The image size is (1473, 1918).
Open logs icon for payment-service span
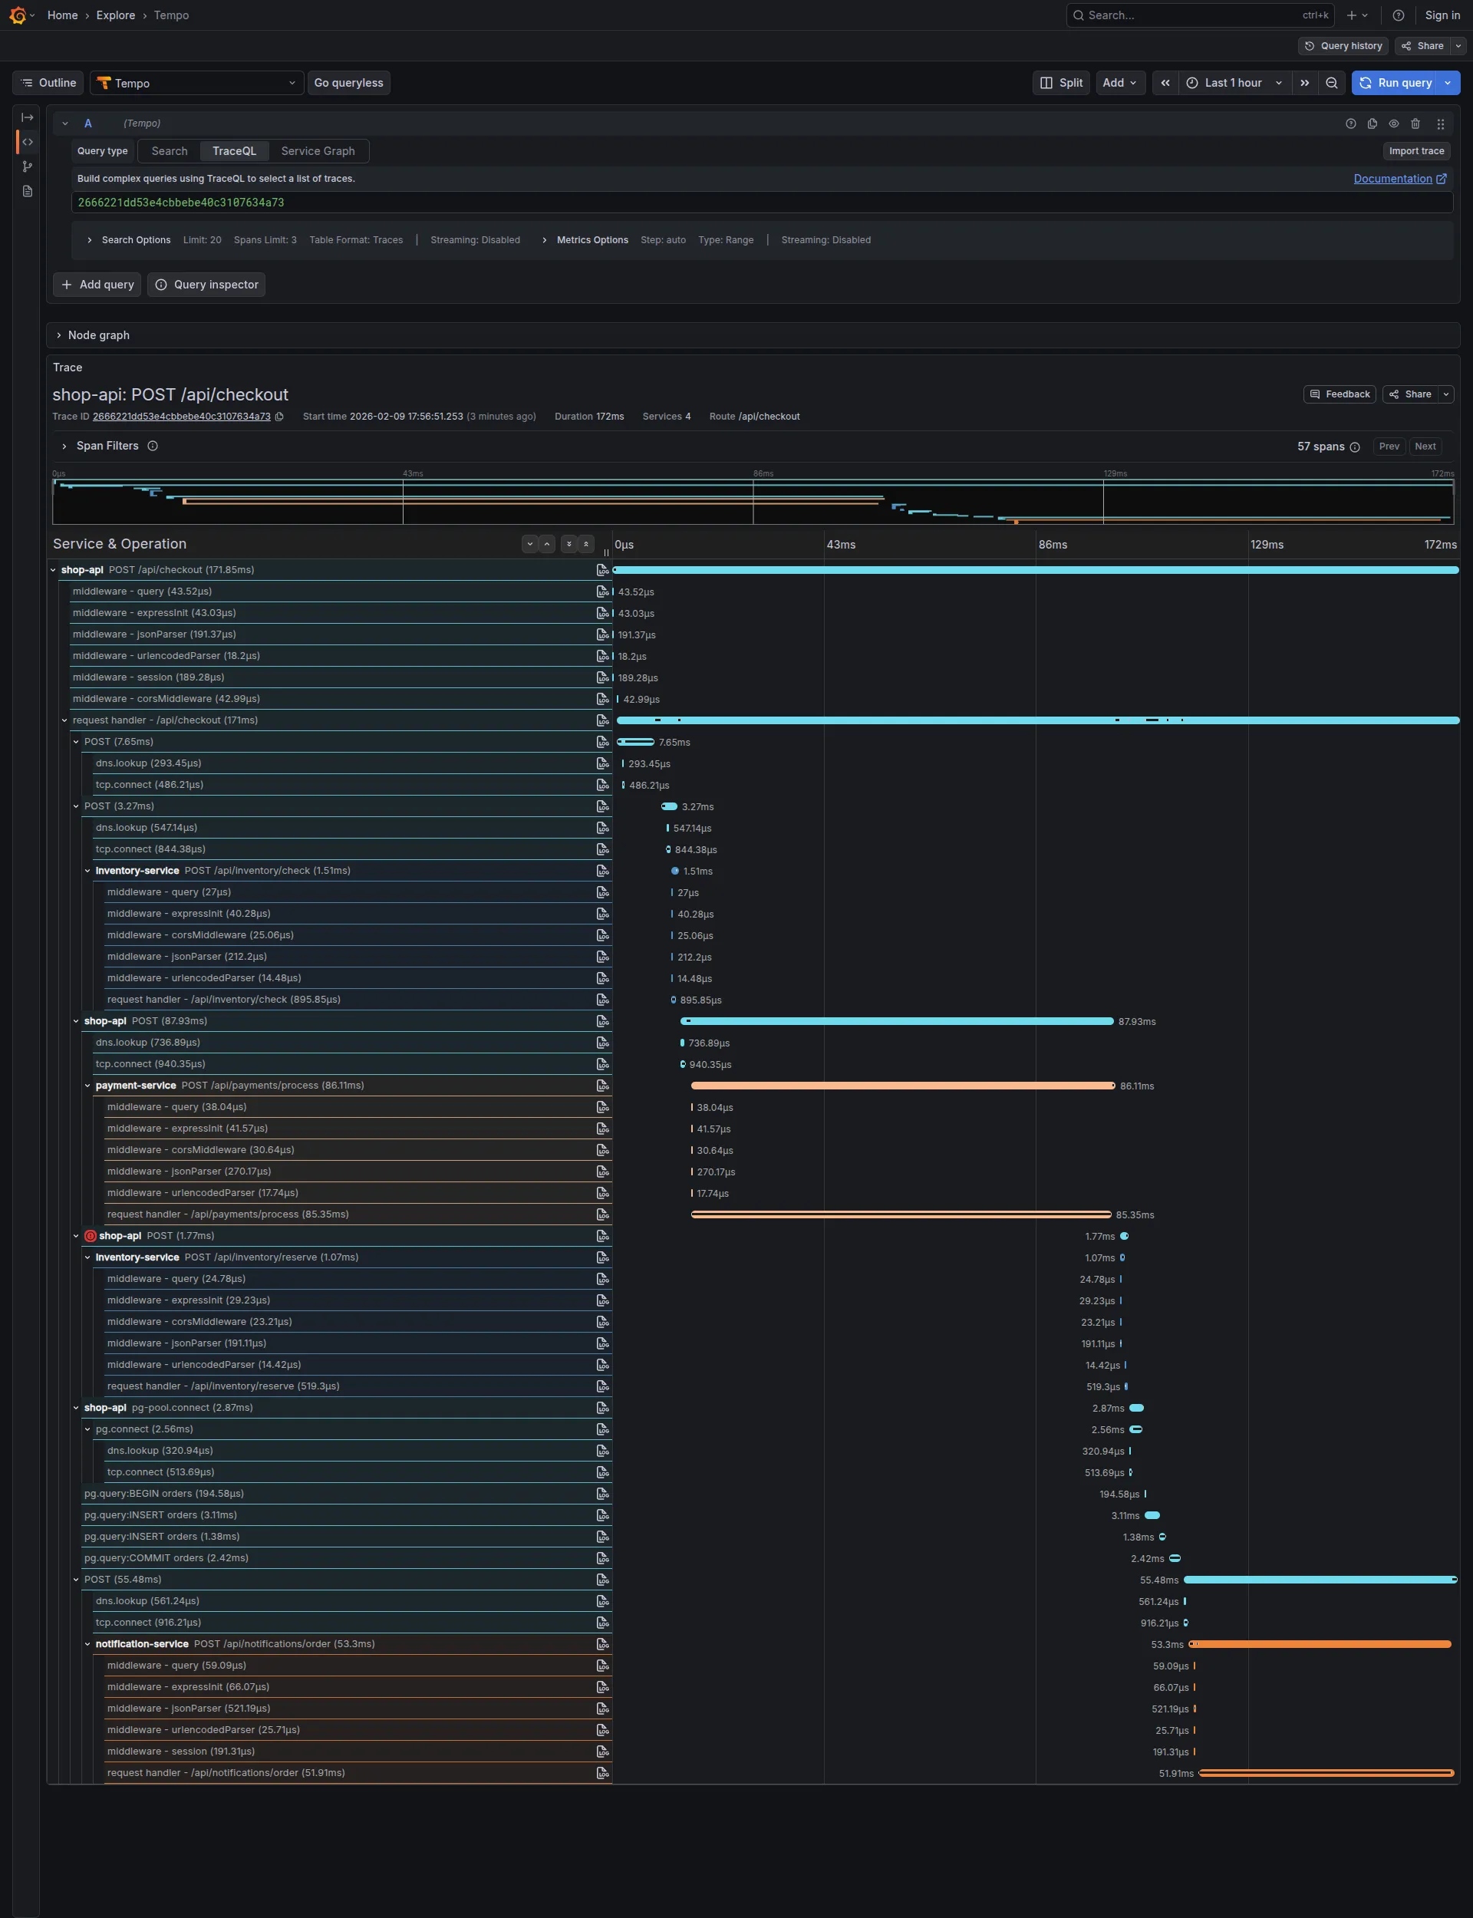point(602,1086)
